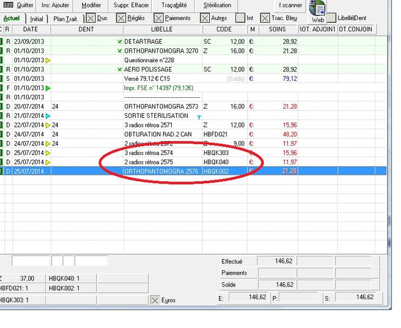Image resolution: width=401 pixels, height=328 pixels.
Task: Click the green arrow on Impr. FSE row
Action: pyautogui.click(x=47, y=88)
